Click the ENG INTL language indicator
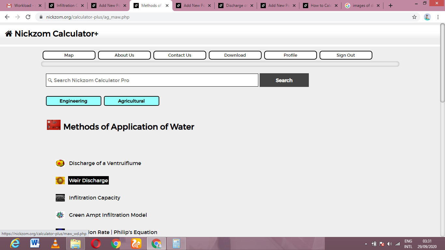This screenshot has width=445, height=250. [408, 244]
